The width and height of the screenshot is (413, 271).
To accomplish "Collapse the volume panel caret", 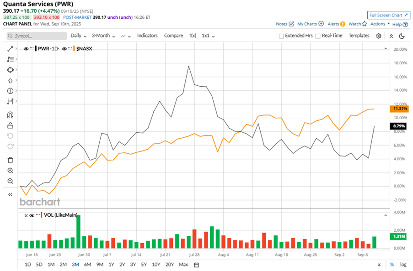I will pos(386,215).
